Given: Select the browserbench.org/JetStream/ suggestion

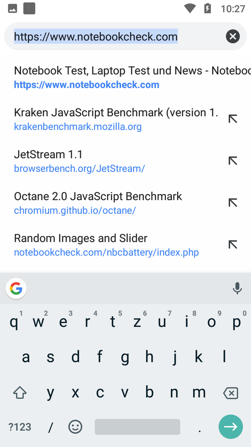Looking at the screenshot, I should 112,161.
